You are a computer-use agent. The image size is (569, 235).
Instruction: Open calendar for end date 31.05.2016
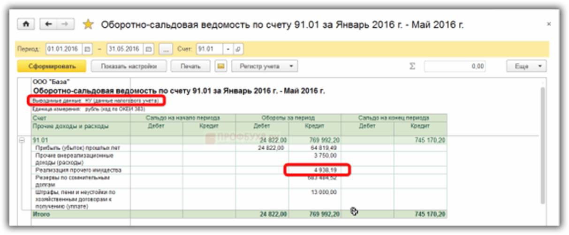pos(148,49)
